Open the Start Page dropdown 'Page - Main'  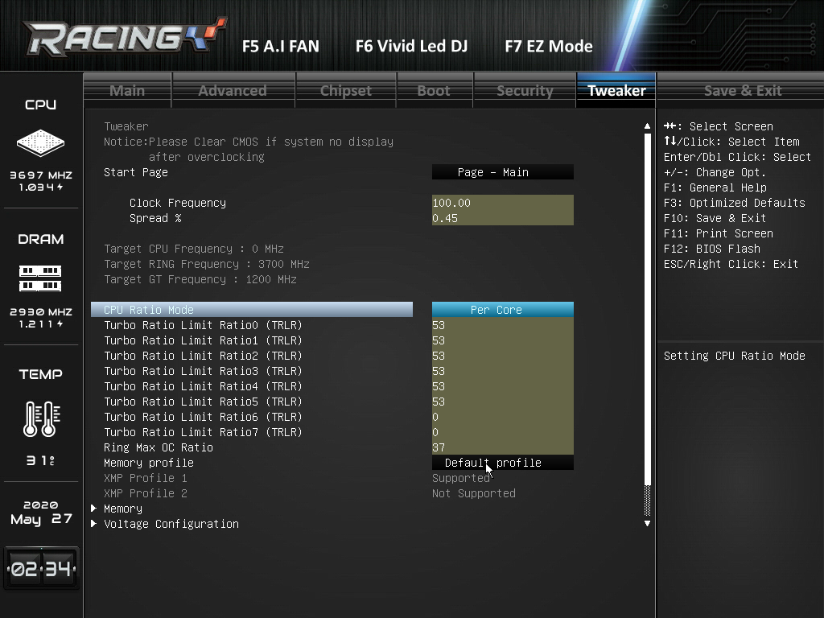click(x=502, y=172)
